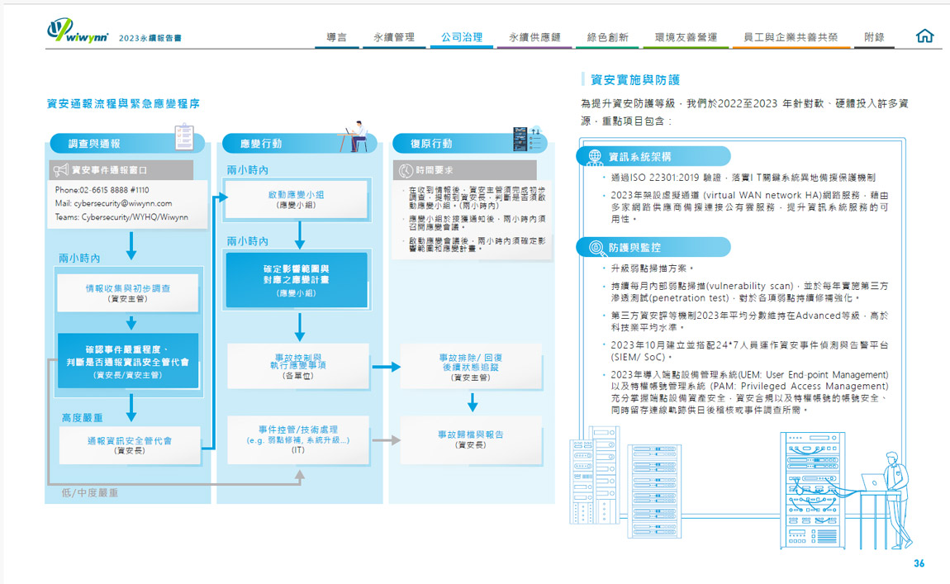Image resolution: width=950 pixels, height=584 pixels.
Task: Click the clipboard icon above 調查與通報
Action: tap(184, 136)
